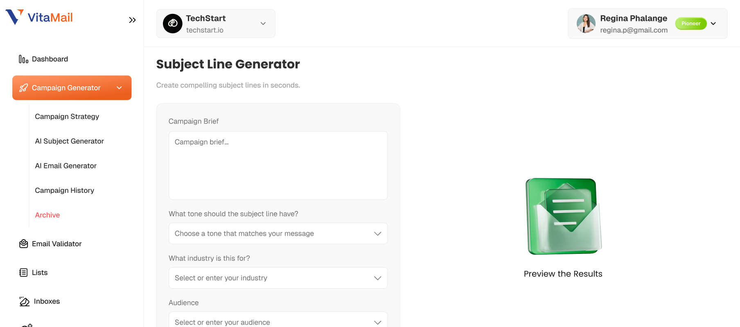
Task: Open the tone selection dropdown
Action: (278, 234)
